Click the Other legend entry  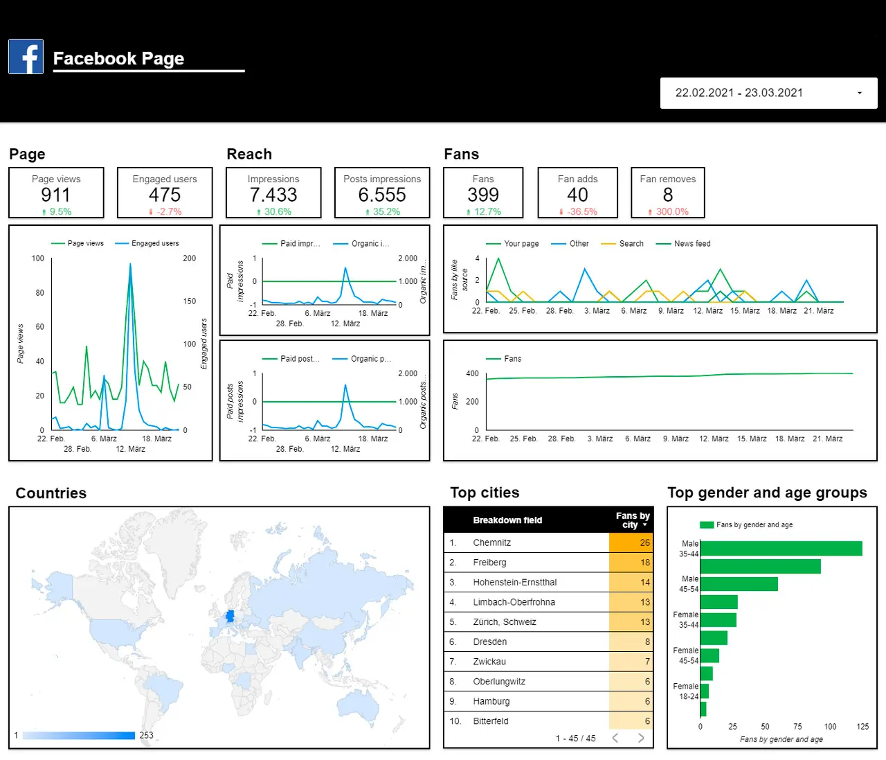(570, 243)
